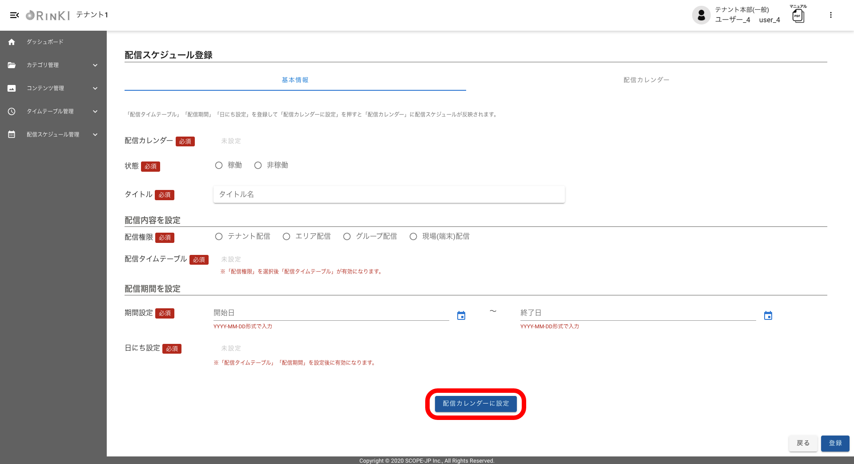Focus the タイトル名 input field

click(389, 194)
